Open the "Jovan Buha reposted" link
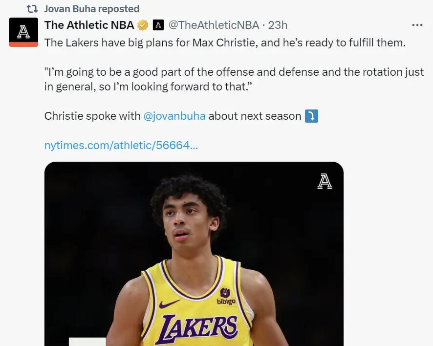The image size is (433, 346). click(91, 9)
